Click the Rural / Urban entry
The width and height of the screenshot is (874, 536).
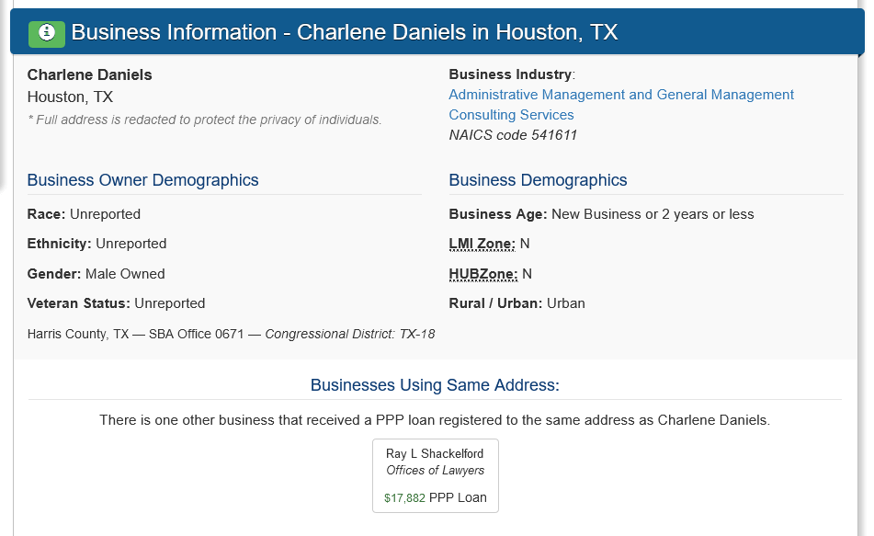[x=516, y=303]
